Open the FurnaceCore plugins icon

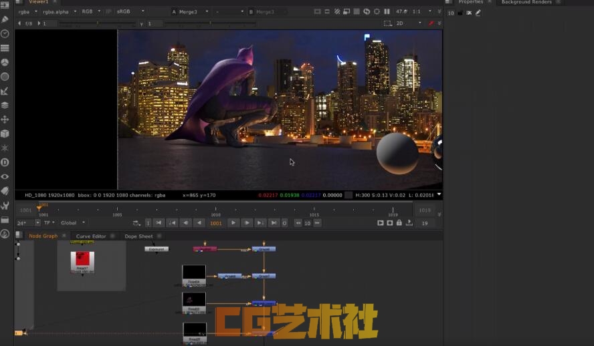click(5, 234)
